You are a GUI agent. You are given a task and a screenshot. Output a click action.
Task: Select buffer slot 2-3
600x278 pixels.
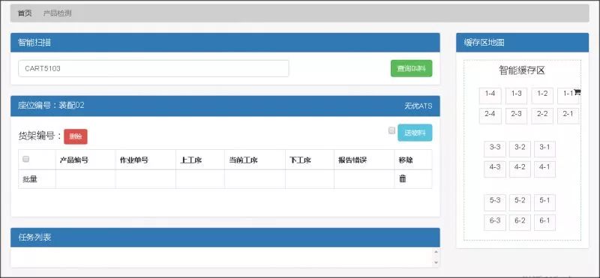[516, 116]
